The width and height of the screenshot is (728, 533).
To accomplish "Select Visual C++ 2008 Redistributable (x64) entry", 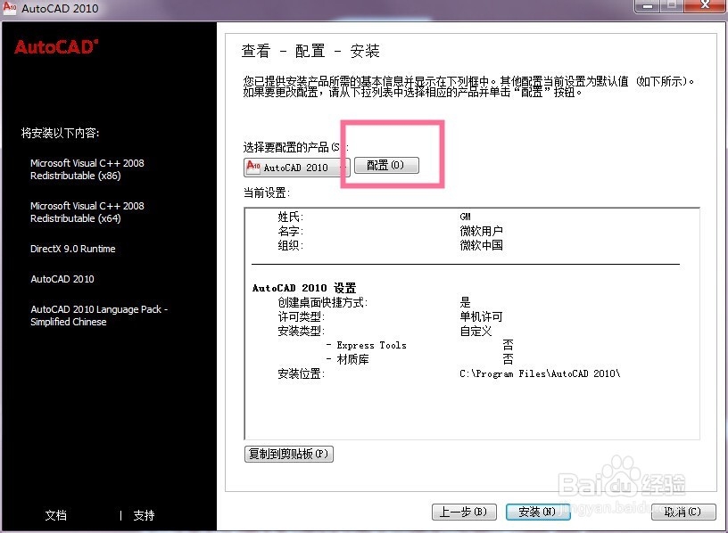I will (x=87, y=212).
